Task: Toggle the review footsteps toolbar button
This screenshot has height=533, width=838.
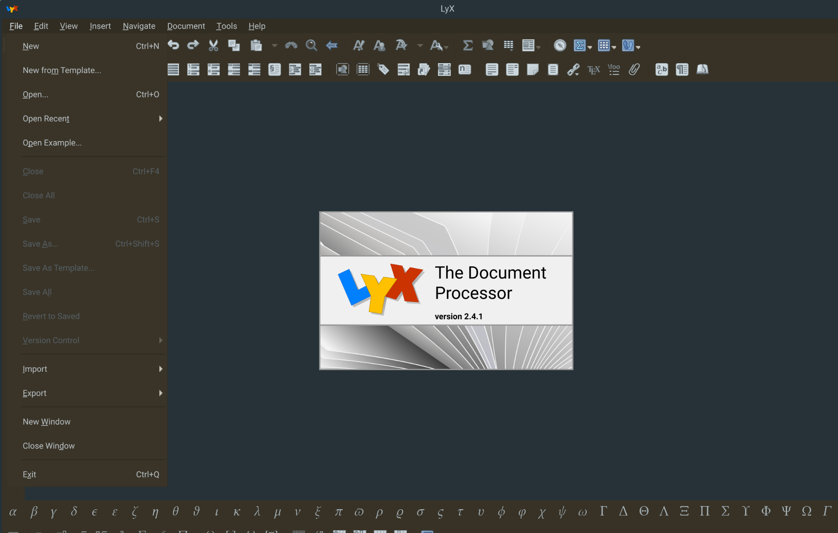Action: coord(628,46)
